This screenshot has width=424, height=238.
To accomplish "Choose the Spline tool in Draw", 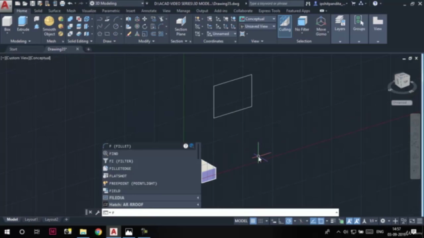I will click(99, 26).
